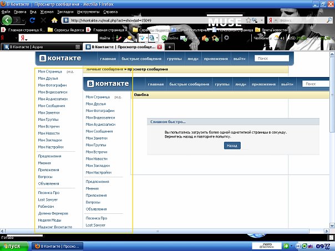Open the Инструменты menu
The width and height of the screenshot is (335, 251).
88,12
